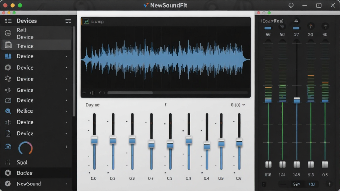Click the 1:0 button in mixer footer

tap(311, 184)
